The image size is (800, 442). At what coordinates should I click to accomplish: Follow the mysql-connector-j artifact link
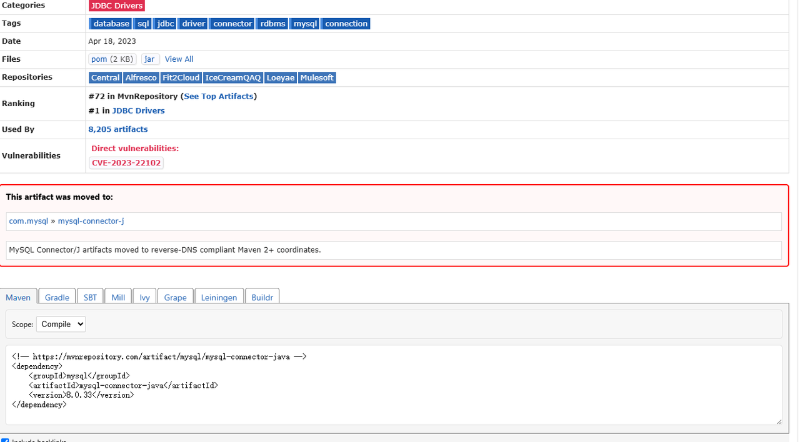point(86,221)
